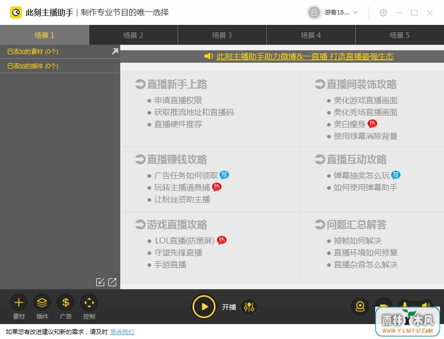Click the 控制 control arrows icon

[x=89, y=303]
